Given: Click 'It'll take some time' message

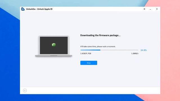Looking at the screenshot, I should pos(98,47).
